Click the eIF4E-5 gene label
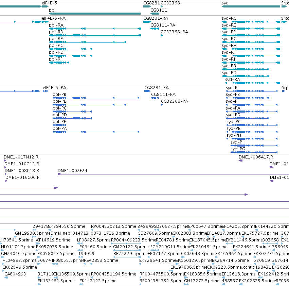 tap(49, 3)
